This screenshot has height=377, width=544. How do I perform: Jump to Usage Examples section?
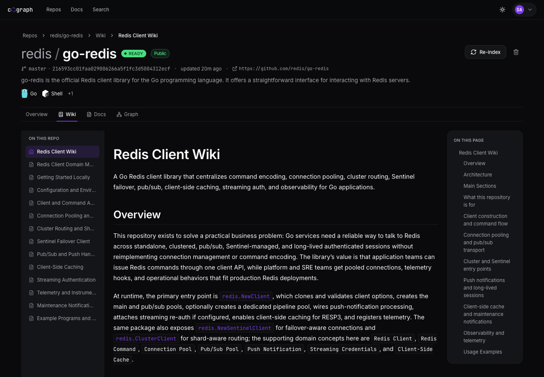pos(483,352)
